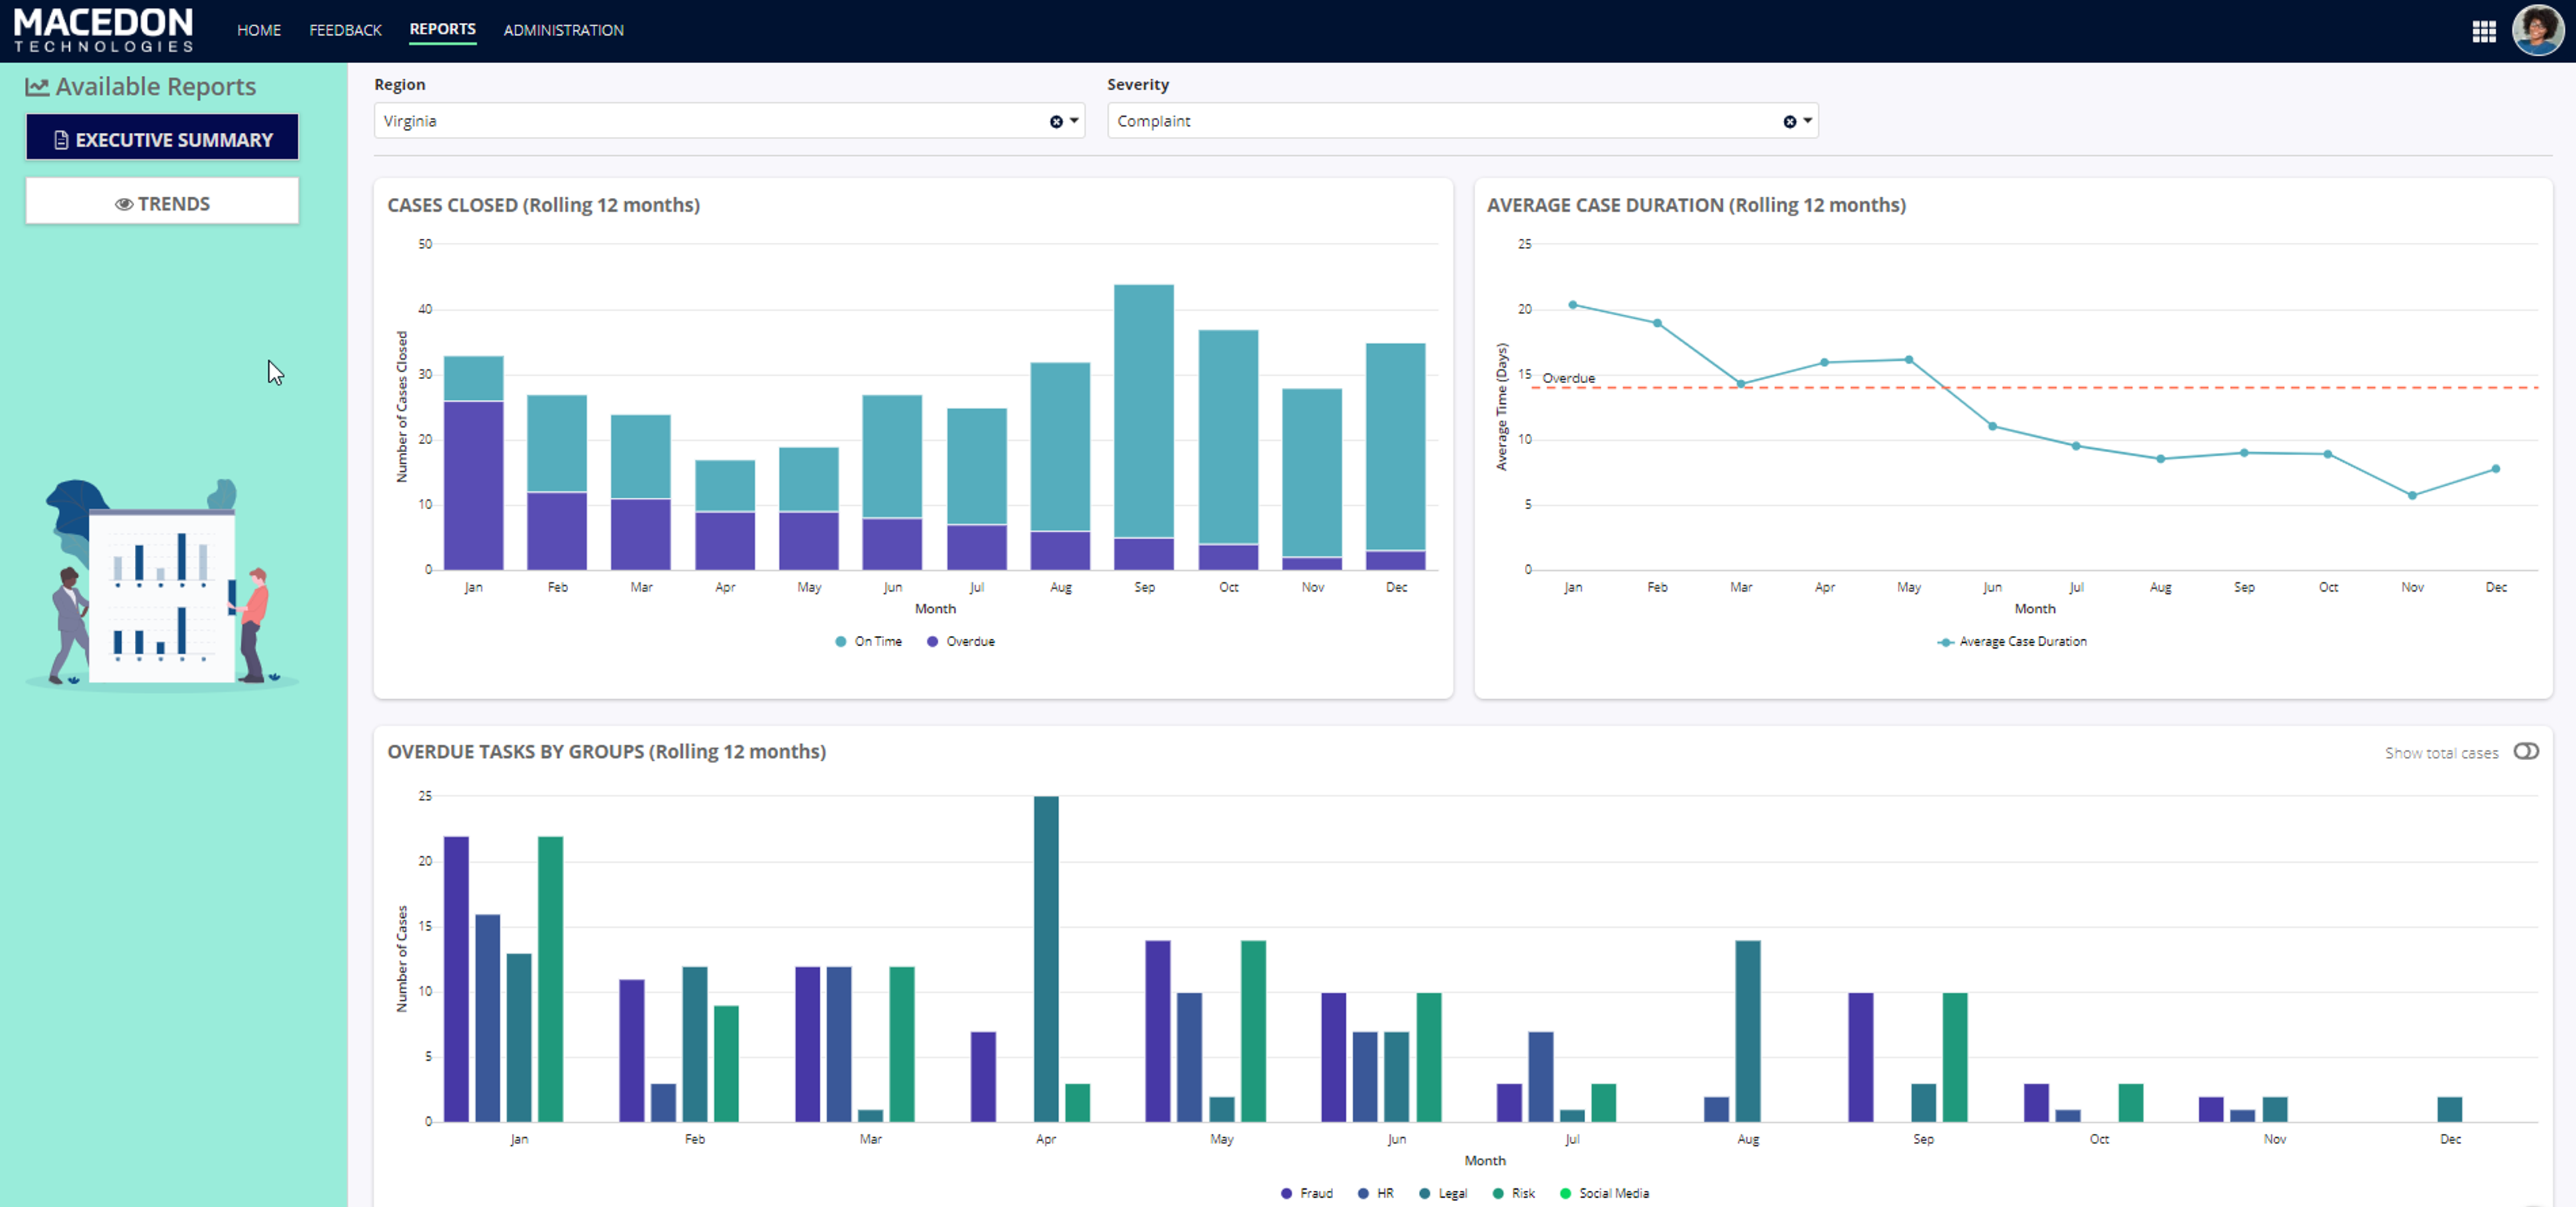Enable Show total cases switch

tap(2526, 751)
